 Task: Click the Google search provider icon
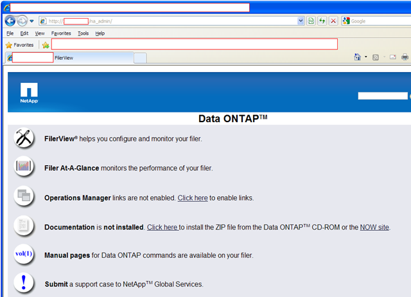(346, 21)
